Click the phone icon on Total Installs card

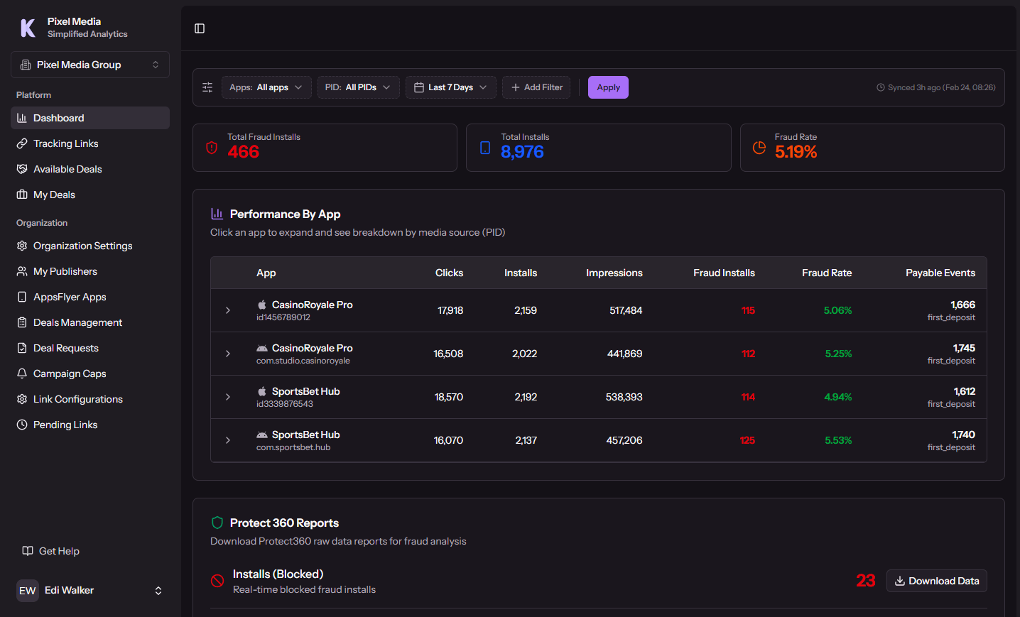point(485,148)
